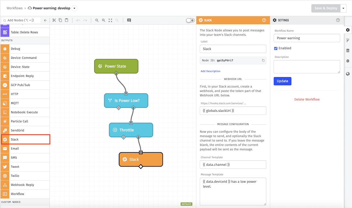
Task: Select the Debug node in Outputs
Action: [x=25, y=49]
